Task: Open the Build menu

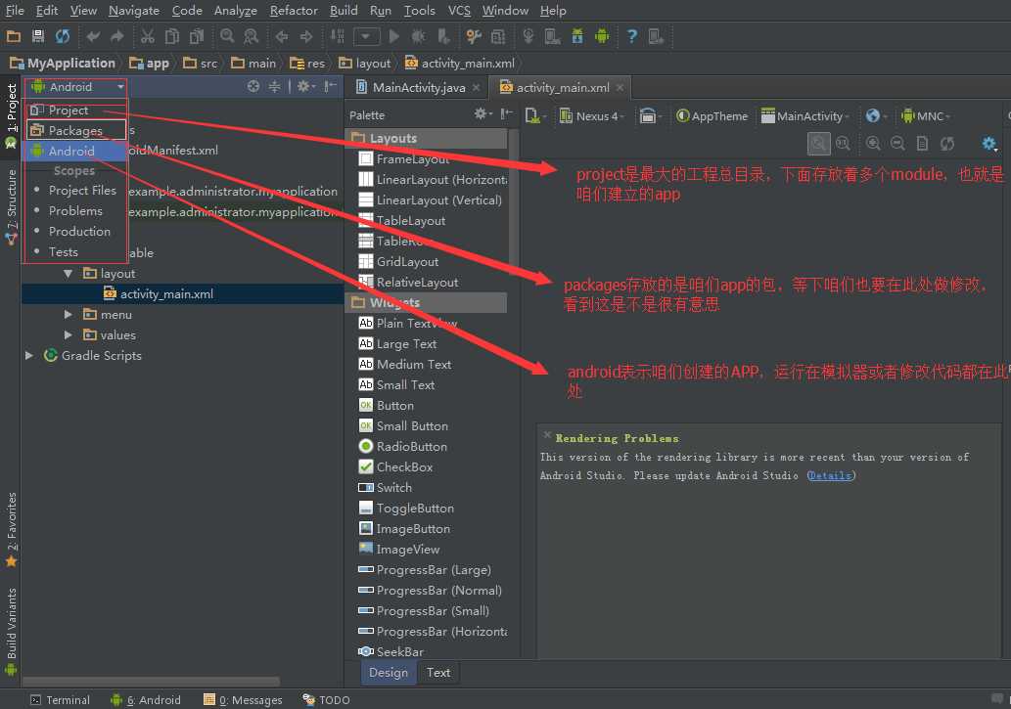Action: click(x=344, y=11)
